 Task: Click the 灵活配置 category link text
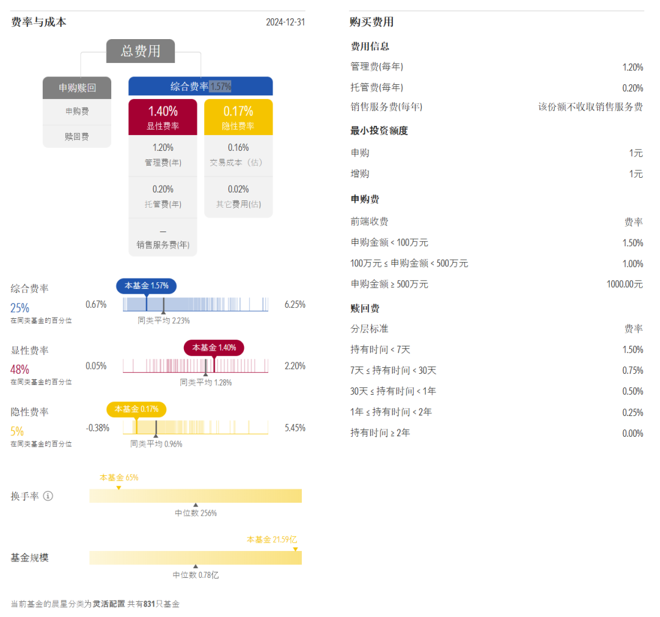pyautogui.click(x=109, y=604)
